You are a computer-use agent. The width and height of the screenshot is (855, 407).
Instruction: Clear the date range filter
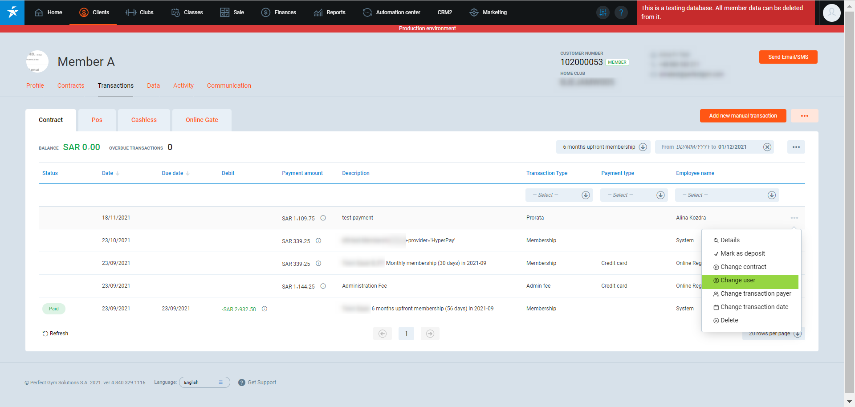click(x=767, y=147)
